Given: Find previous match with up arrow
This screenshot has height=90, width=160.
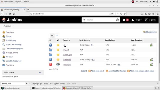Looking at the screenshot, I should click(26, 84).
